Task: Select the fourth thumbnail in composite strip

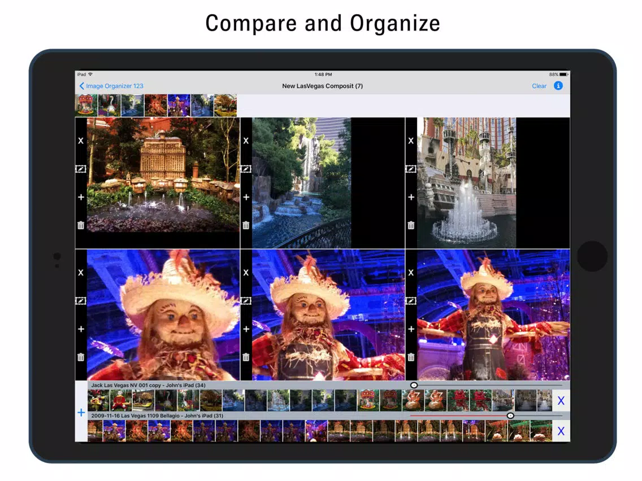Action: tap(156, 106)
